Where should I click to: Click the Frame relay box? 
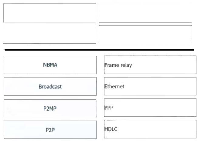pyautogui.click(x=150, y=65)
